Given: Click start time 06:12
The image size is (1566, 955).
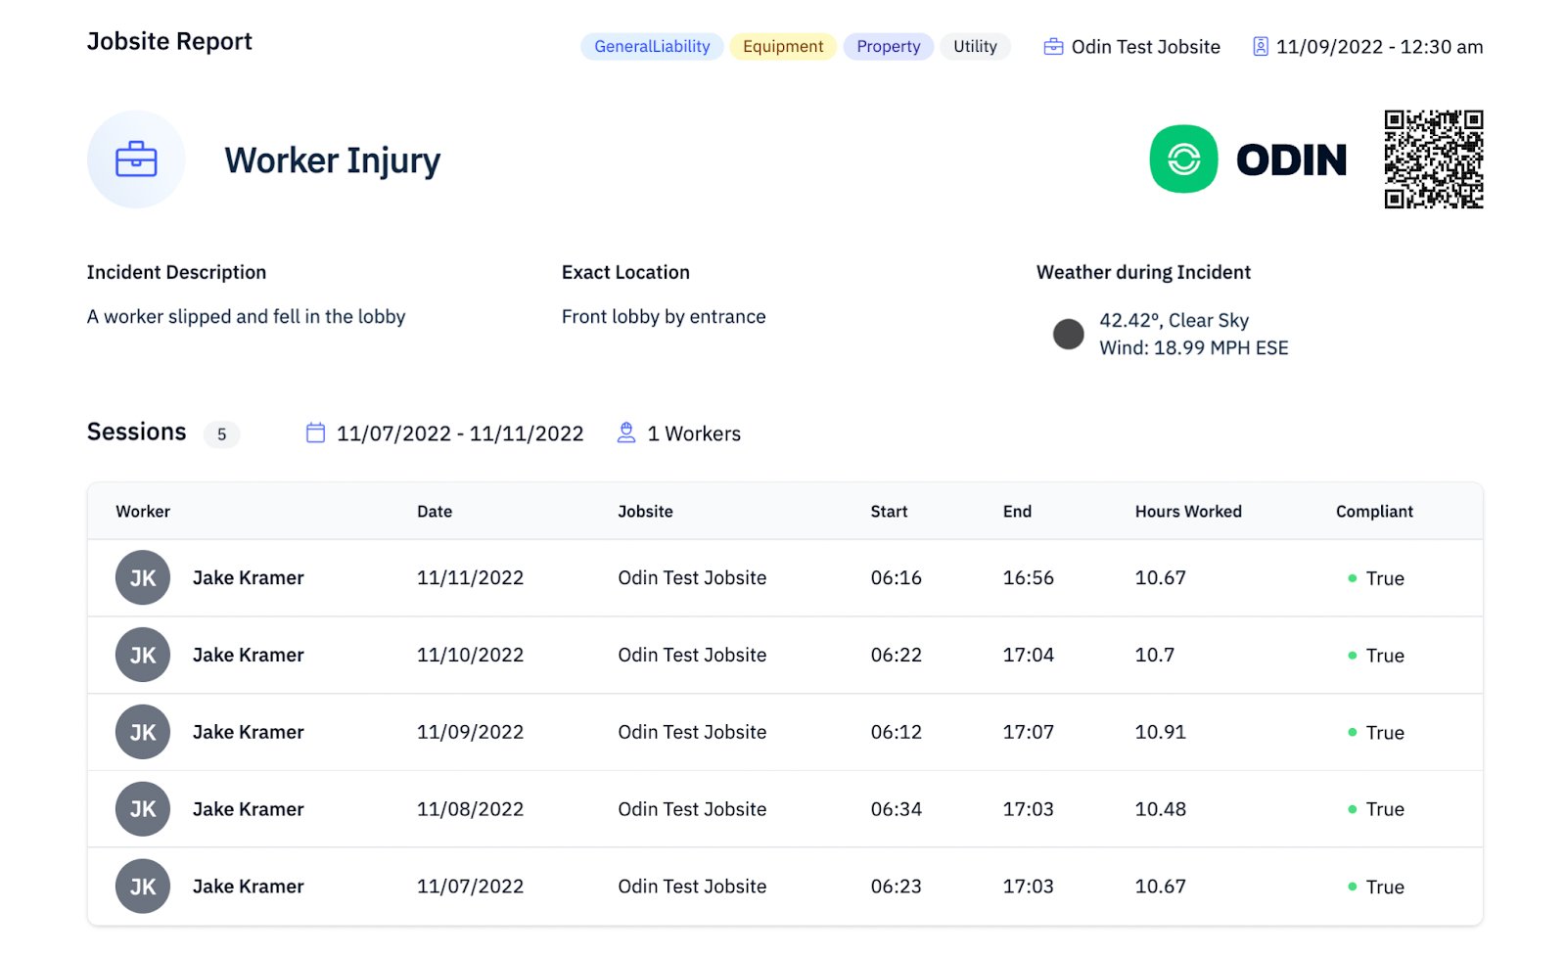Looking at the screenshot, I should 896,732.
